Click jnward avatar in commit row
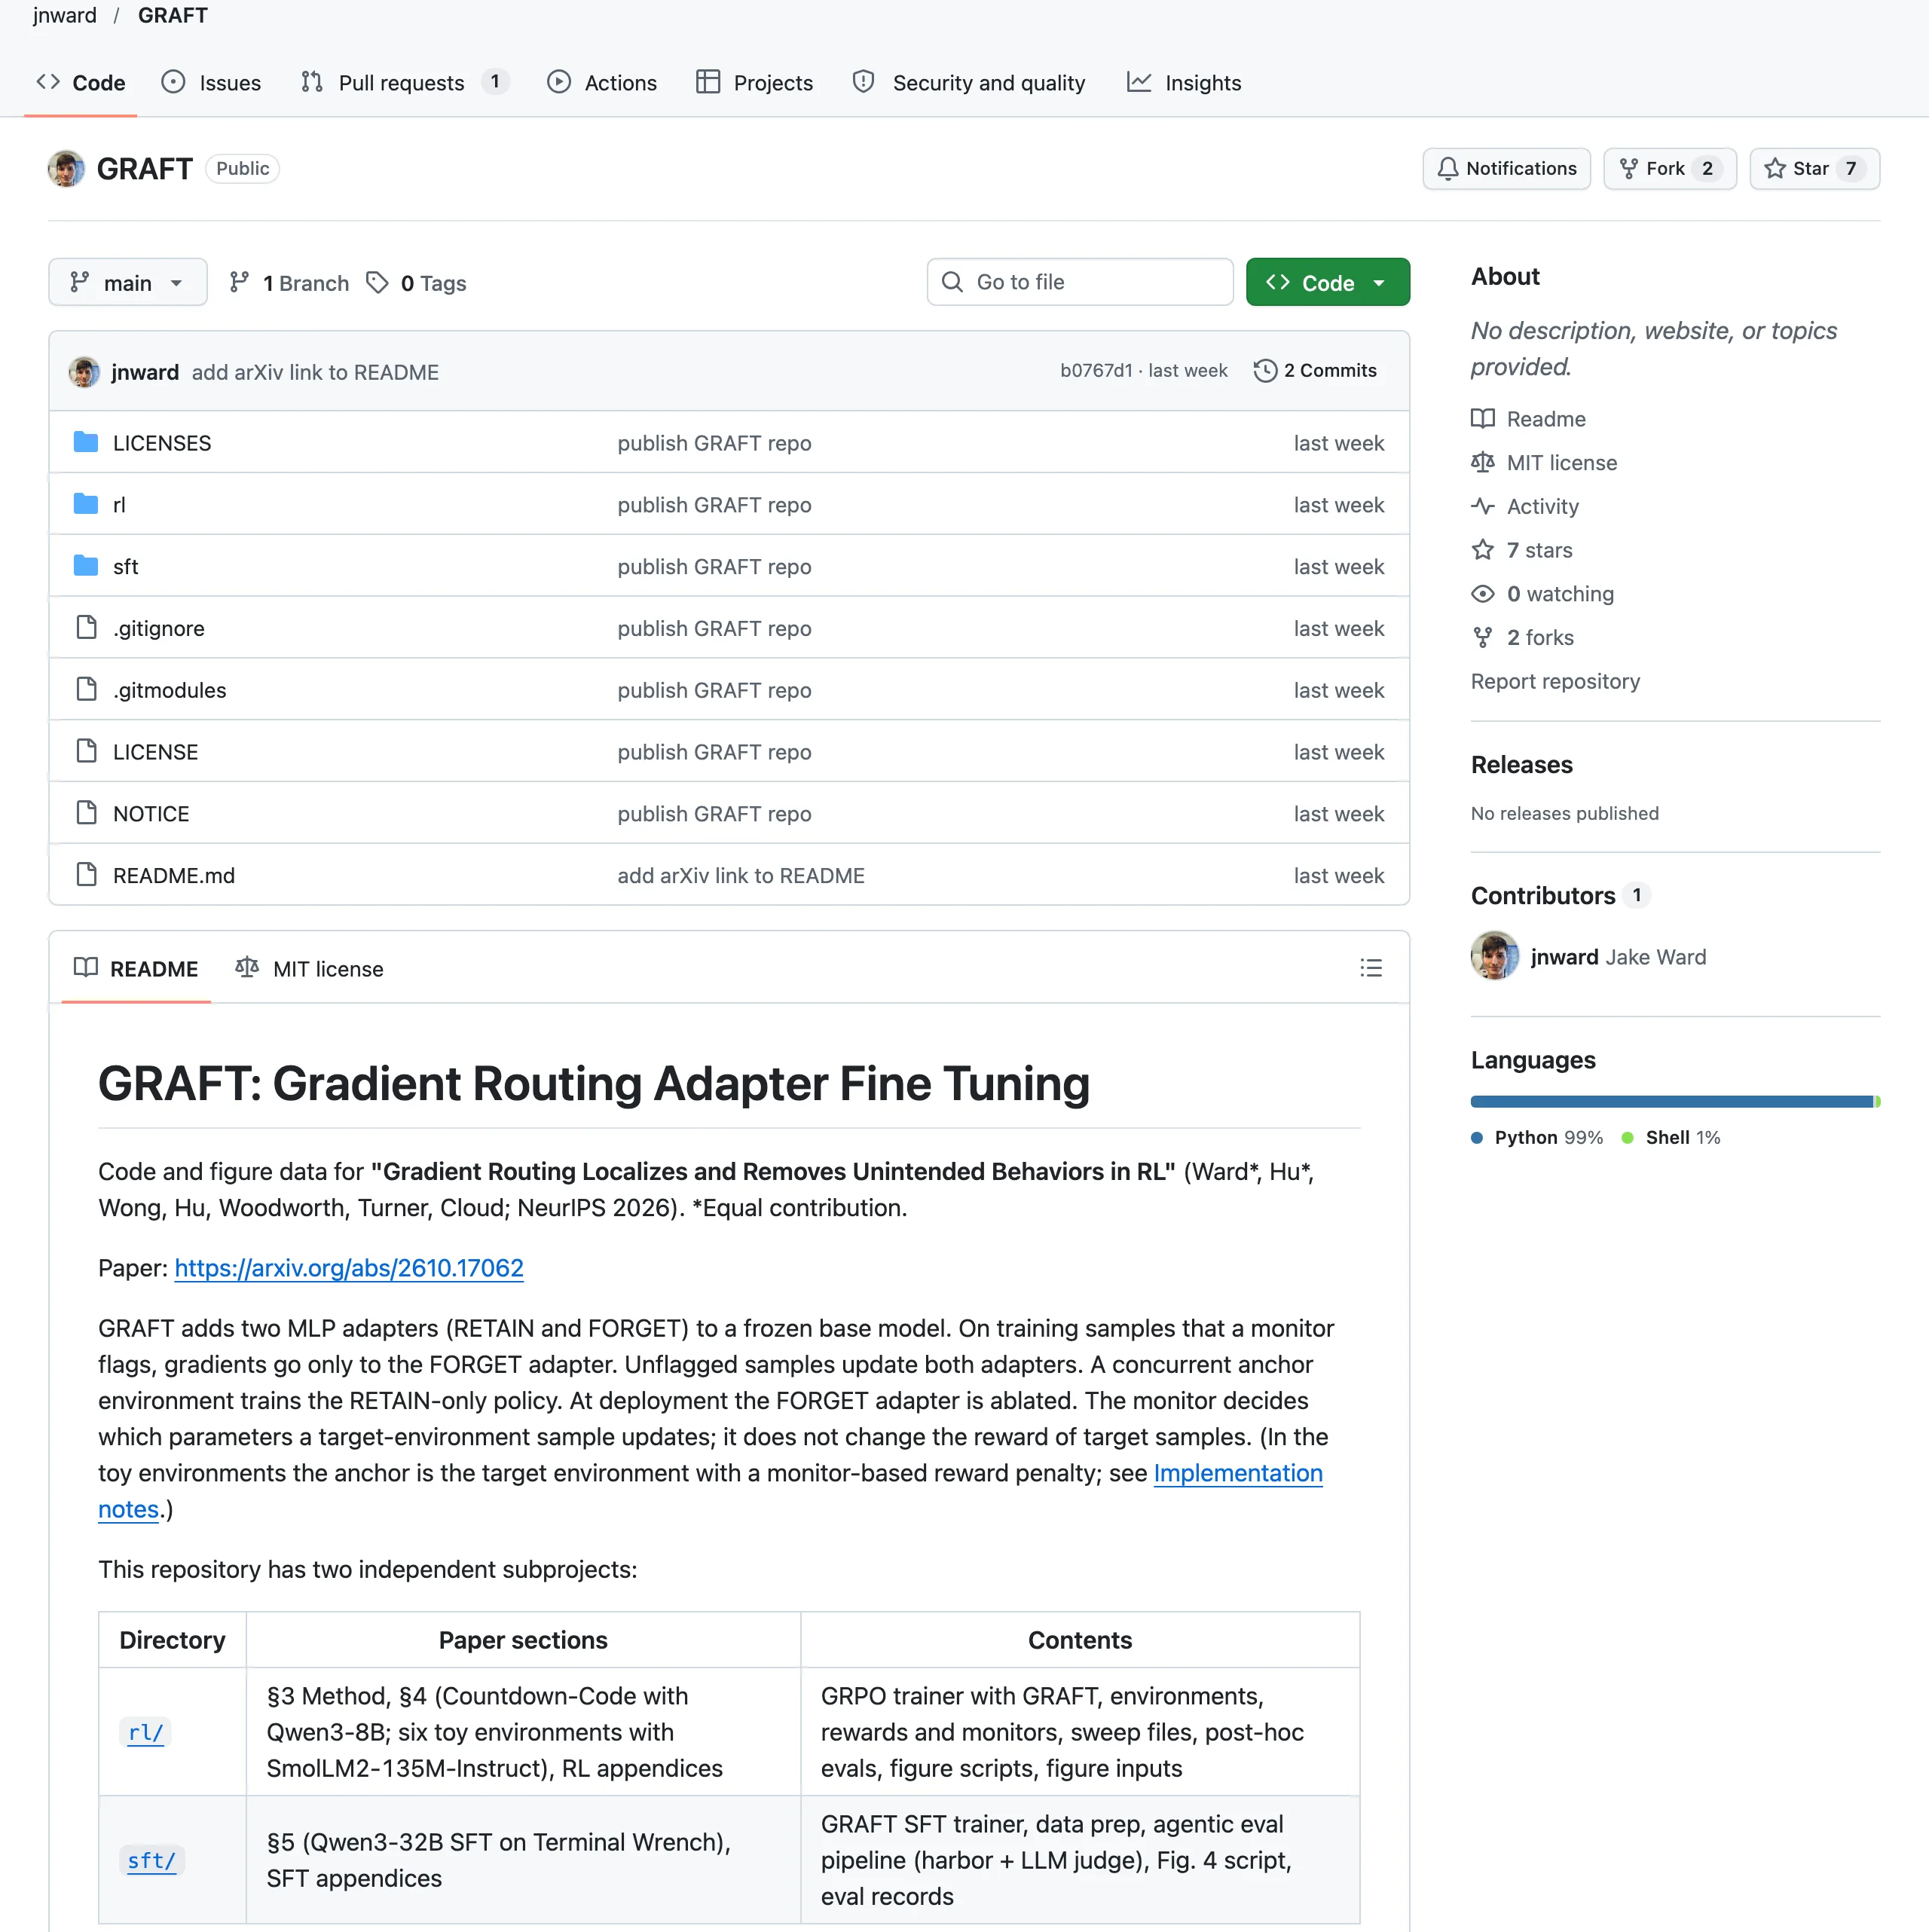 pyautogui.click(x=84, y=372)
